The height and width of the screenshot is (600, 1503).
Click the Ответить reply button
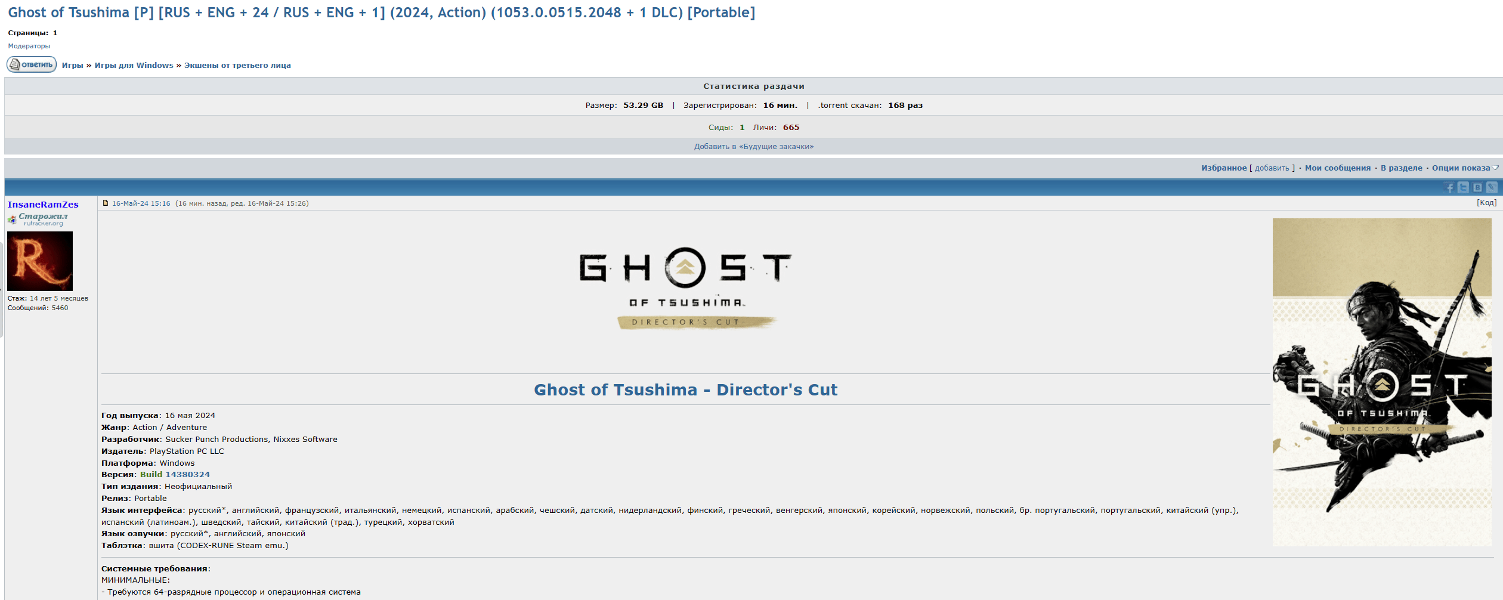click(32, 64)
